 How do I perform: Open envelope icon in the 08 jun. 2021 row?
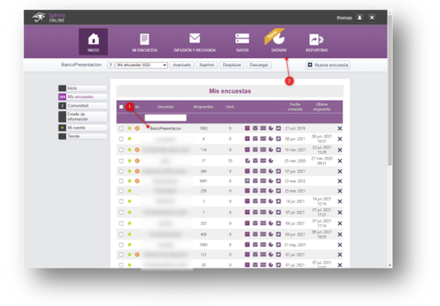255,138
